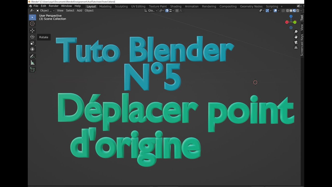
Task: Switch perspective/orthographic grid icon
Action: (x=296, y=48)
